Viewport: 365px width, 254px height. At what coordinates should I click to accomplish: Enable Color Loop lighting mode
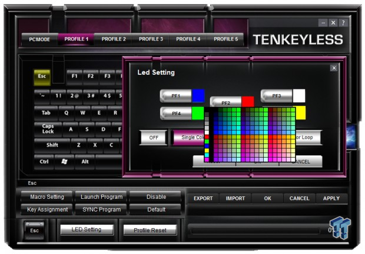(308, 138)
